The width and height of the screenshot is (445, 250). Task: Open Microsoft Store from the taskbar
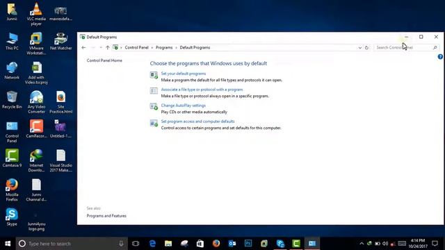(200, 244)
